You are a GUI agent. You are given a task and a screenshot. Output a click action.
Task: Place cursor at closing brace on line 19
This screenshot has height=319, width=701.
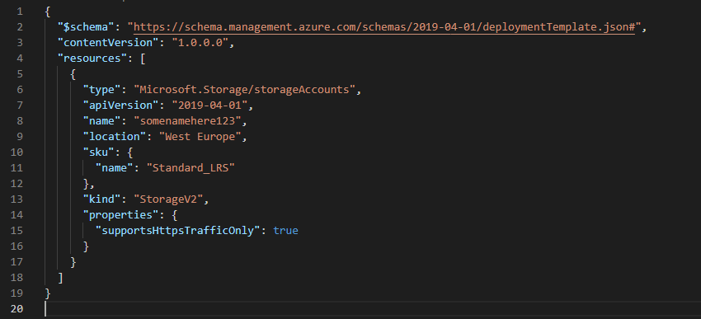pos(48,293)
